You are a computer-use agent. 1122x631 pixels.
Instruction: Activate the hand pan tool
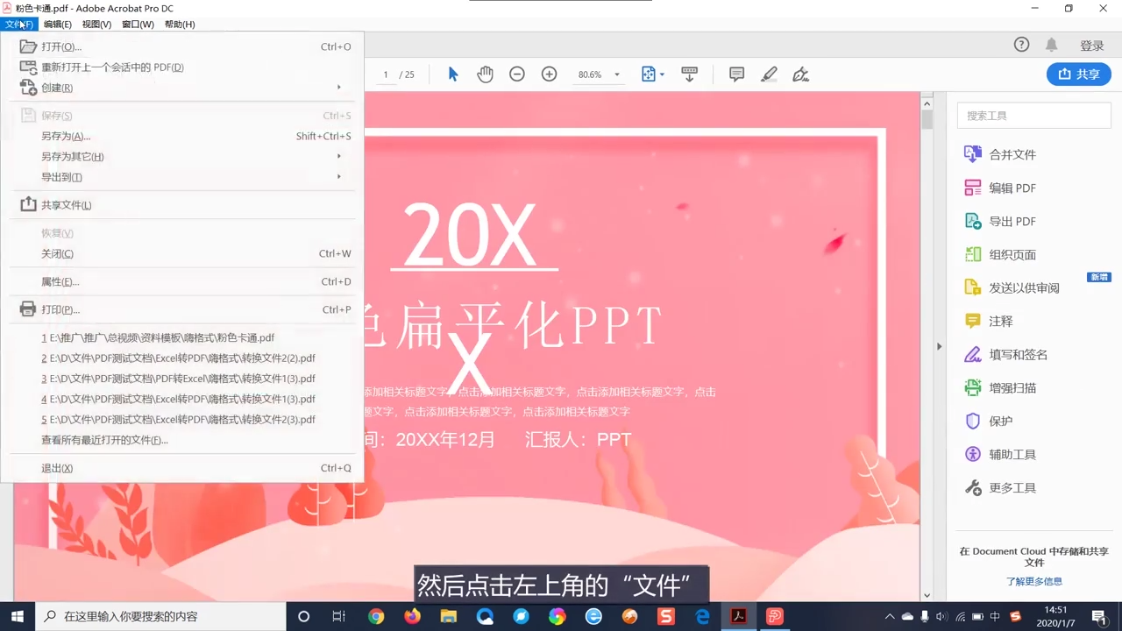(x=485, y=74)
